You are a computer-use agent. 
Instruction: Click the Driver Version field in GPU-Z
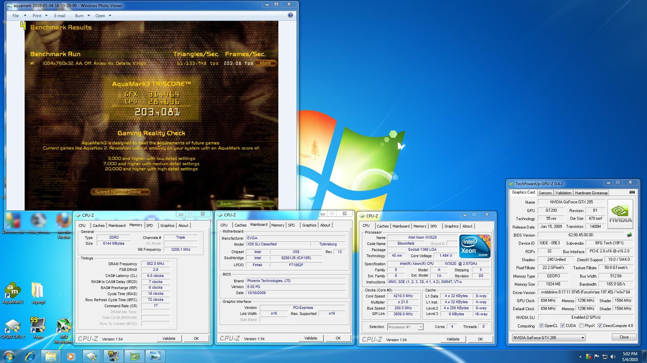pyautogui.click(x=586, y=292)
